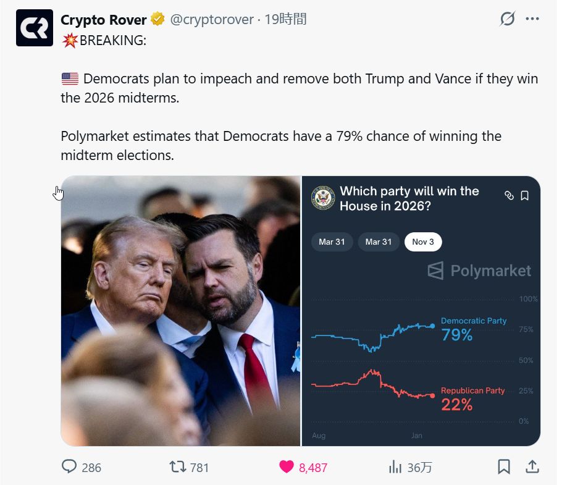
Task: Open the Crypto Rover display name link
Action: tap(104, 20)
